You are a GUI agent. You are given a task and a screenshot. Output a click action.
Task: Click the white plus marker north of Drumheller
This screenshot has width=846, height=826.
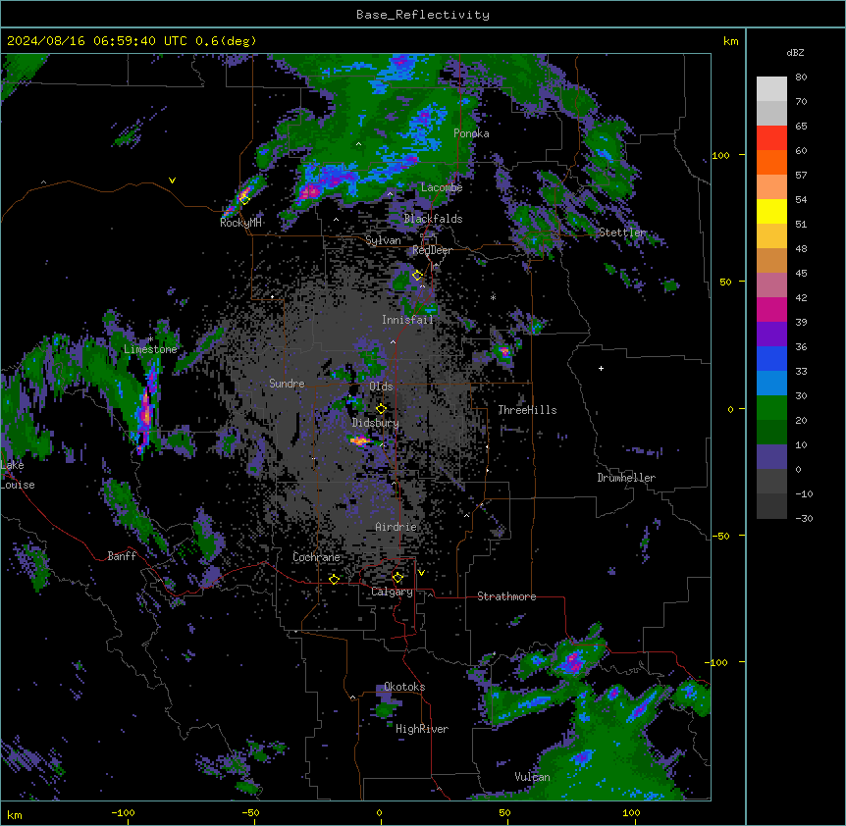point(601,368)
